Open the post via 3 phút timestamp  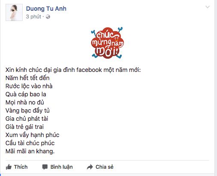(33, 17)
